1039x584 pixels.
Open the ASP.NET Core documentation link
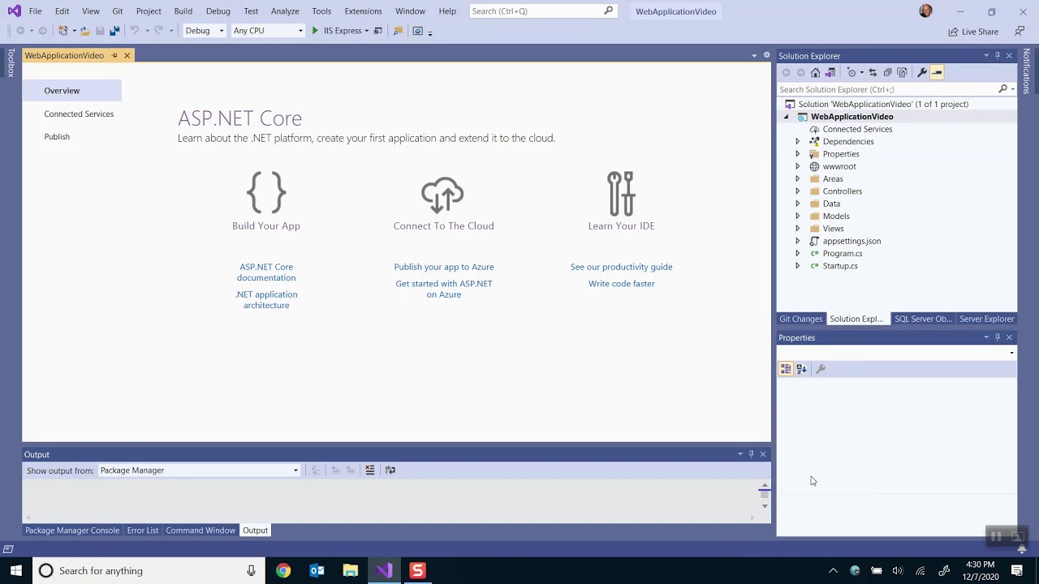(x=266, y=272)
